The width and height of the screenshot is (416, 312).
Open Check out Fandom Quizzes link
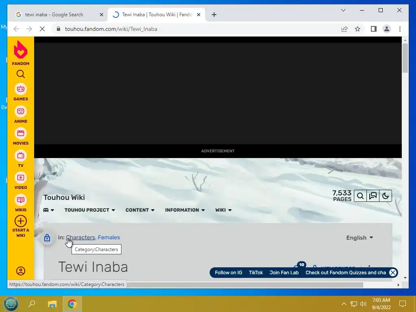click(x=346, y=273)
